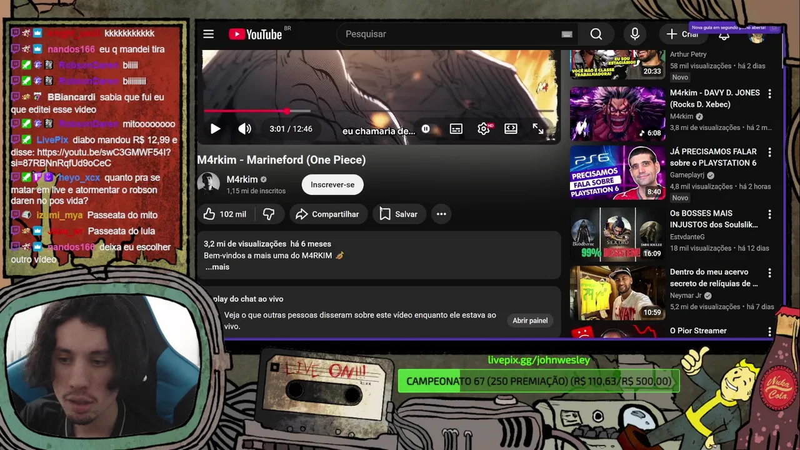
Task: Open the Neymar Jr video thumbnail 10:59
Action: coord(617,293)
